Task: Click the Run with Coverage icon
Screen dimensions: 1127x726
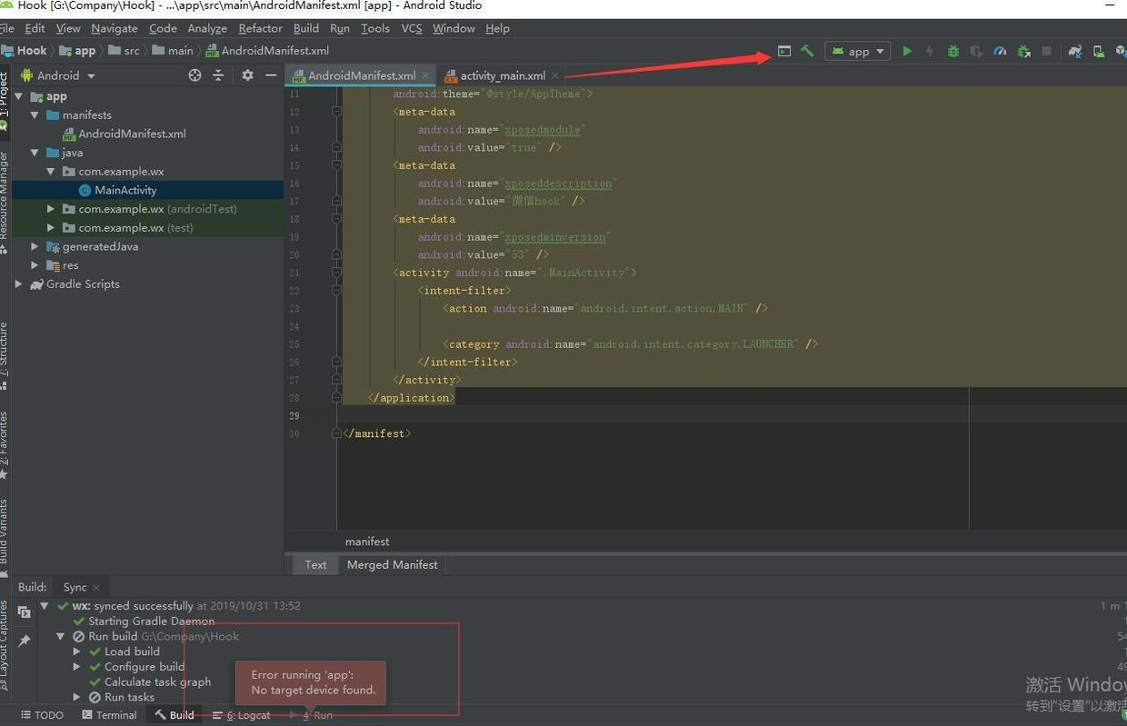Action: (x=976, y=52)
